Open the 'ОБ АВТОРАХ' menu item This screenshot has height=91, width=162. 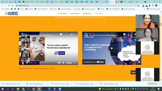coord(62,14)
